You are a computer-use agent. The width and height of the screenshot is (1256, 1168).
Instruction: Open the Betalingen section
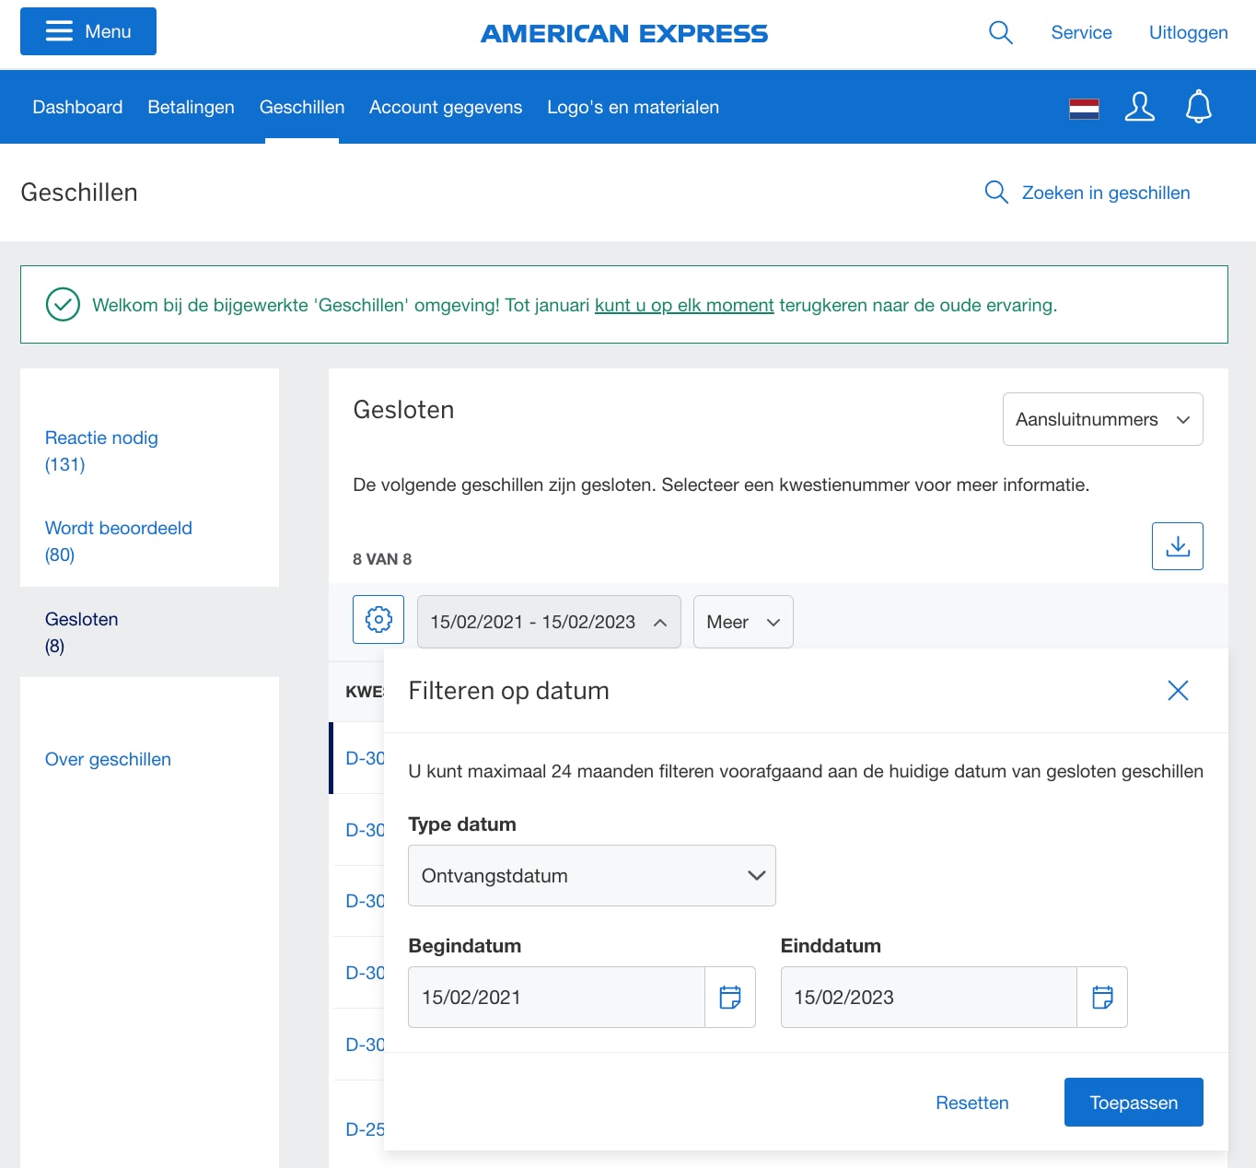click(x=190, y=107)
